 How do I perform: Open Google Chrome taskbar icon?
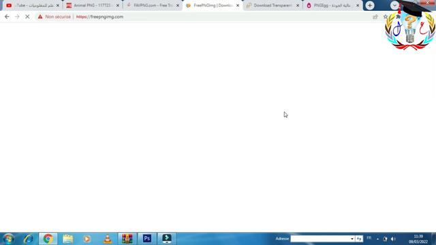48,239
